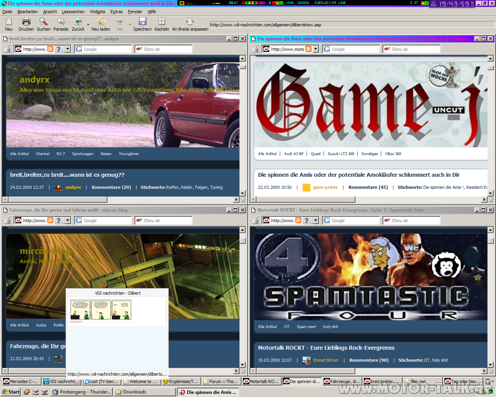The width and height of the screenshot is (496, 397).
Task: Open search via the Suchen magnifier icon
Action: click(43, 22)
